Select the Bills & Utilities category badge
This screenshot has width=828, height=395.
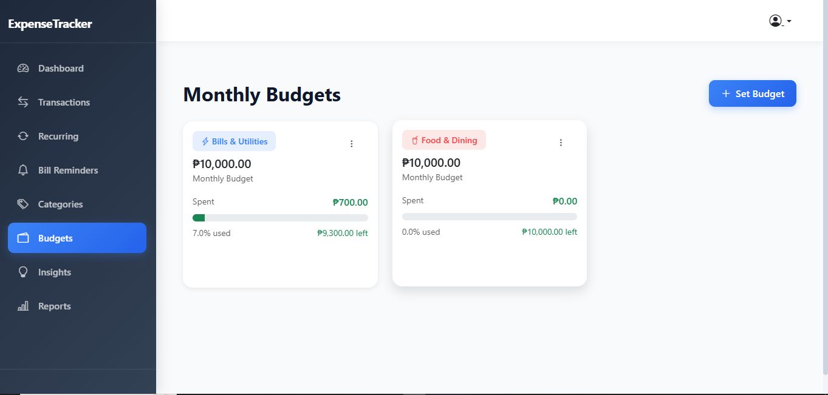click(x=234, y=141)
